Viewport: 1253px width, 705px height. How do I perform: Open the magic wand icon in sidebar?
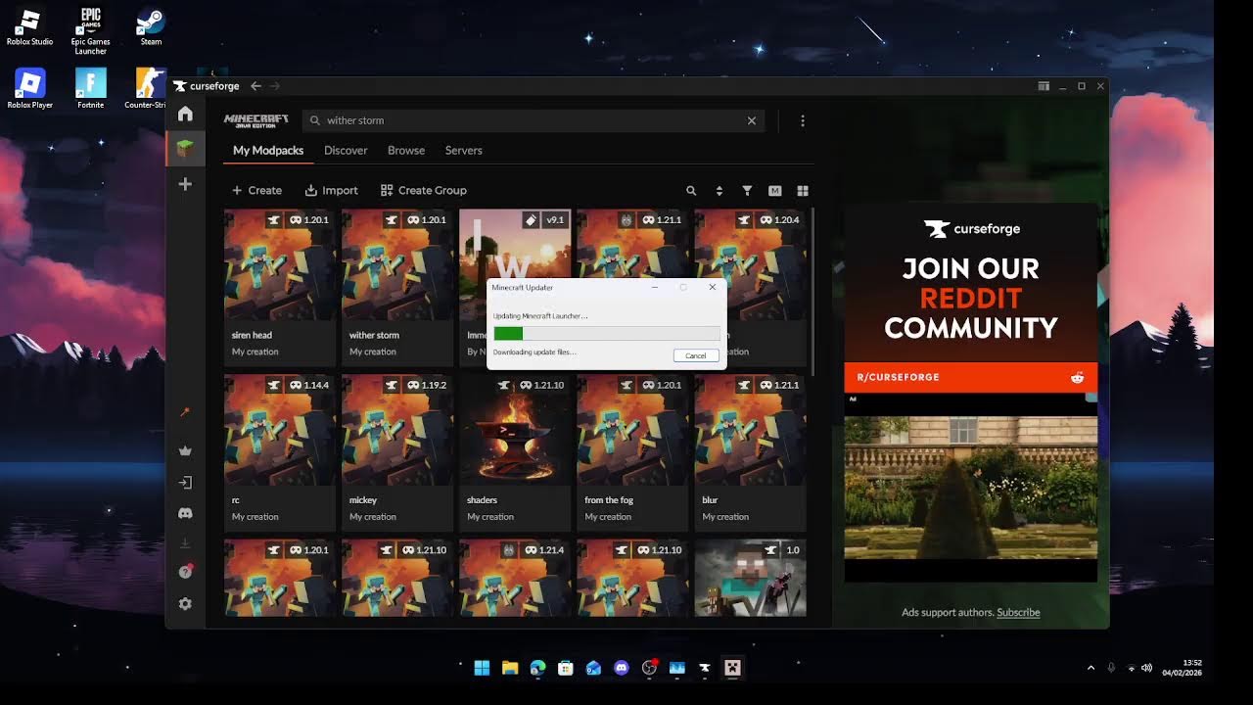185,412
